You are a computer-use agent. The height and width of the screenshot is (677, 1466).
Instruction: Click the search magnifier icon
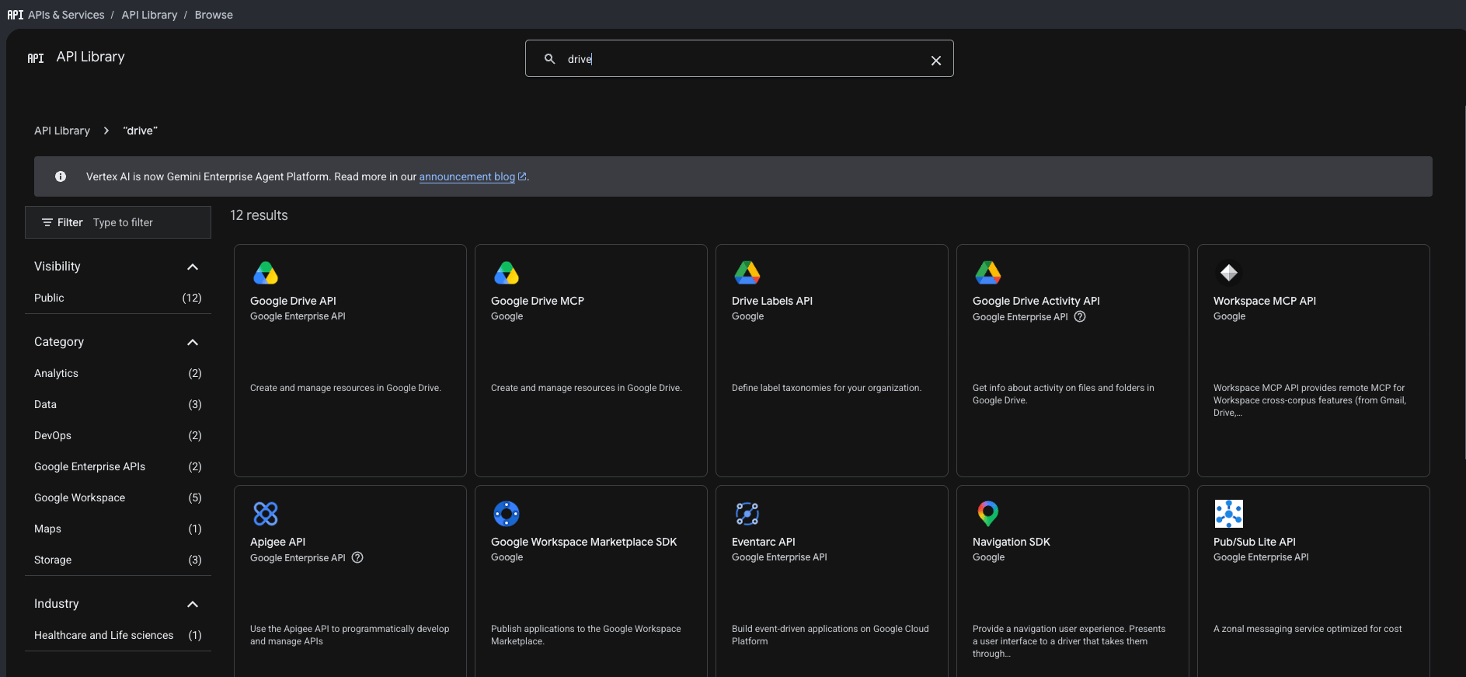click(550, 59)
